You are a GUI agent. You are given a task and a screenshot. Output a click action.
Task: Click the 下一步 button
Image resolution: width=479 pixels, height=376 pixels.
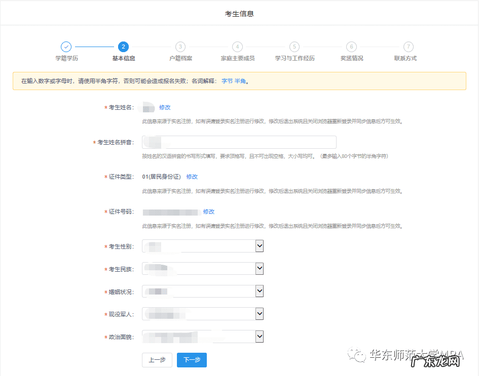[x=192, y=360]
